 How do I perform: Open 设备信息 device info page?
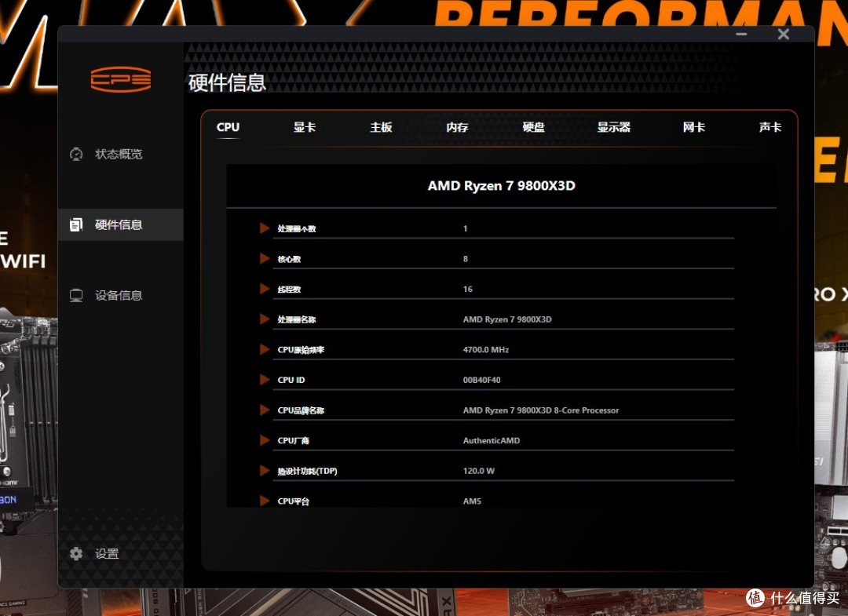(119, 296)
